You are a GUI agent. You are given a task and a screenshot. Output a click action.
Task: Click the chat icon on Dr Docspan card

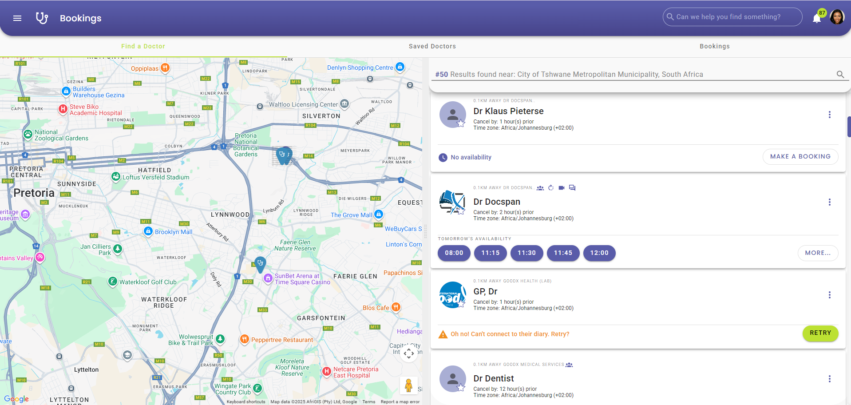click(x=572, y=188)
